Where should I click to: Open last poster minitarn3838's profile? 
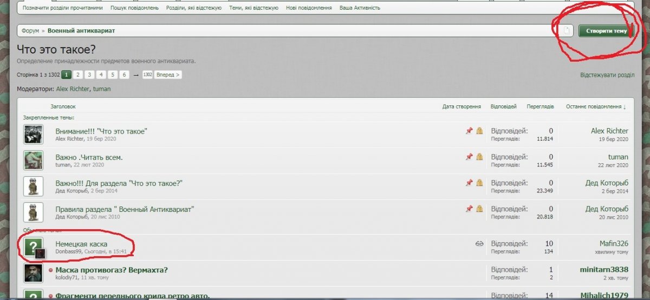click(x=604, y=269)
